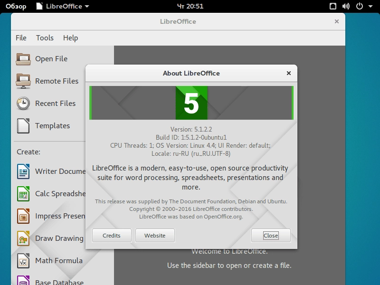Expand the system menu arrow
The width and height of the screenshot is (380, 285).
370,6
